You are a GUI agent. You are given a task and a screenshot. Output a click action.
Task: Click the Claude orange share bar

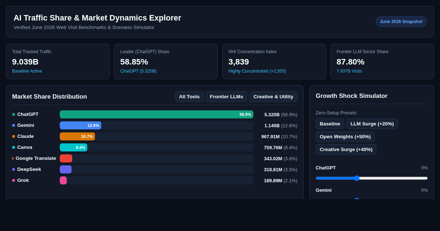pos(77,136)
